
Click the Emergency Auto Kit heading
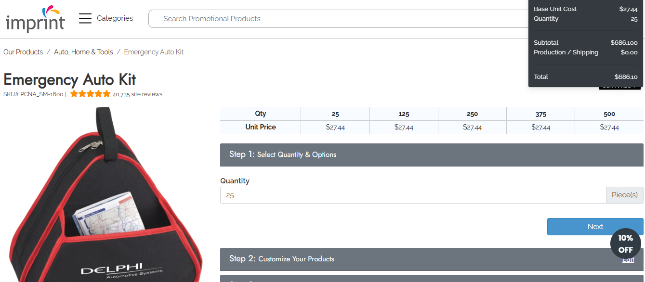pos(70,79)
